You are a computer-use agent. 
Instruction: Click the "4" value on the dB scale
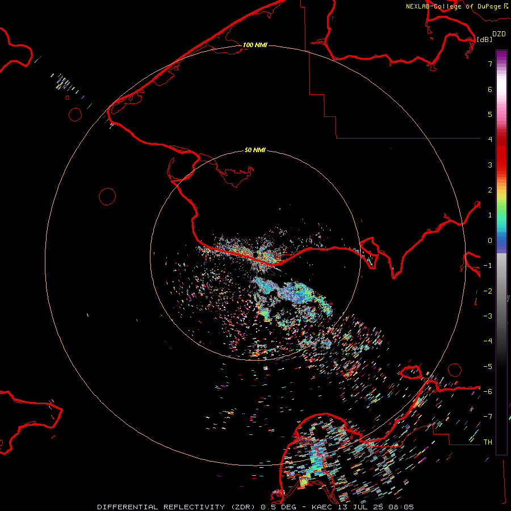[490, 140]
